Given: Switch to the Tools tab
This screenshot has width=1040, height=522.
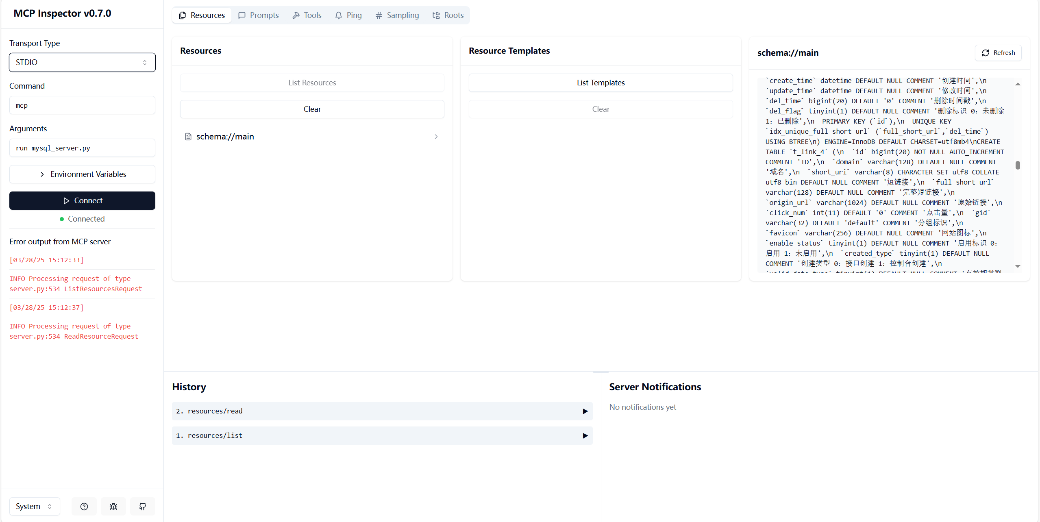Looking at the screenshot, I should coord(307,15).
